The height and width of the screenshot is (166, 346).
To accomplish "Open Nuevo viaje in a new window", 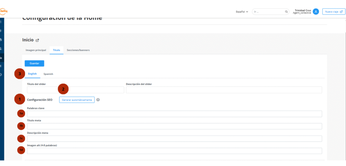I will tap(333, 11).
